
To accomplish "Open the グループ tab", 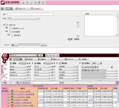I will (20, 9).
